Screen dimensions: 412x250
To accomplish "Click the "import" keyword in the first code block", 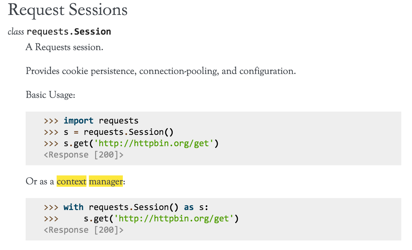I will coord(78,121).
